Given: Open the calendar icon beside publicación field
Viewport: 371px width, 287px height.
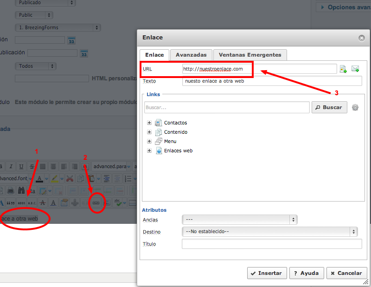Looking at the screenshot, I should tap(84, 53).
